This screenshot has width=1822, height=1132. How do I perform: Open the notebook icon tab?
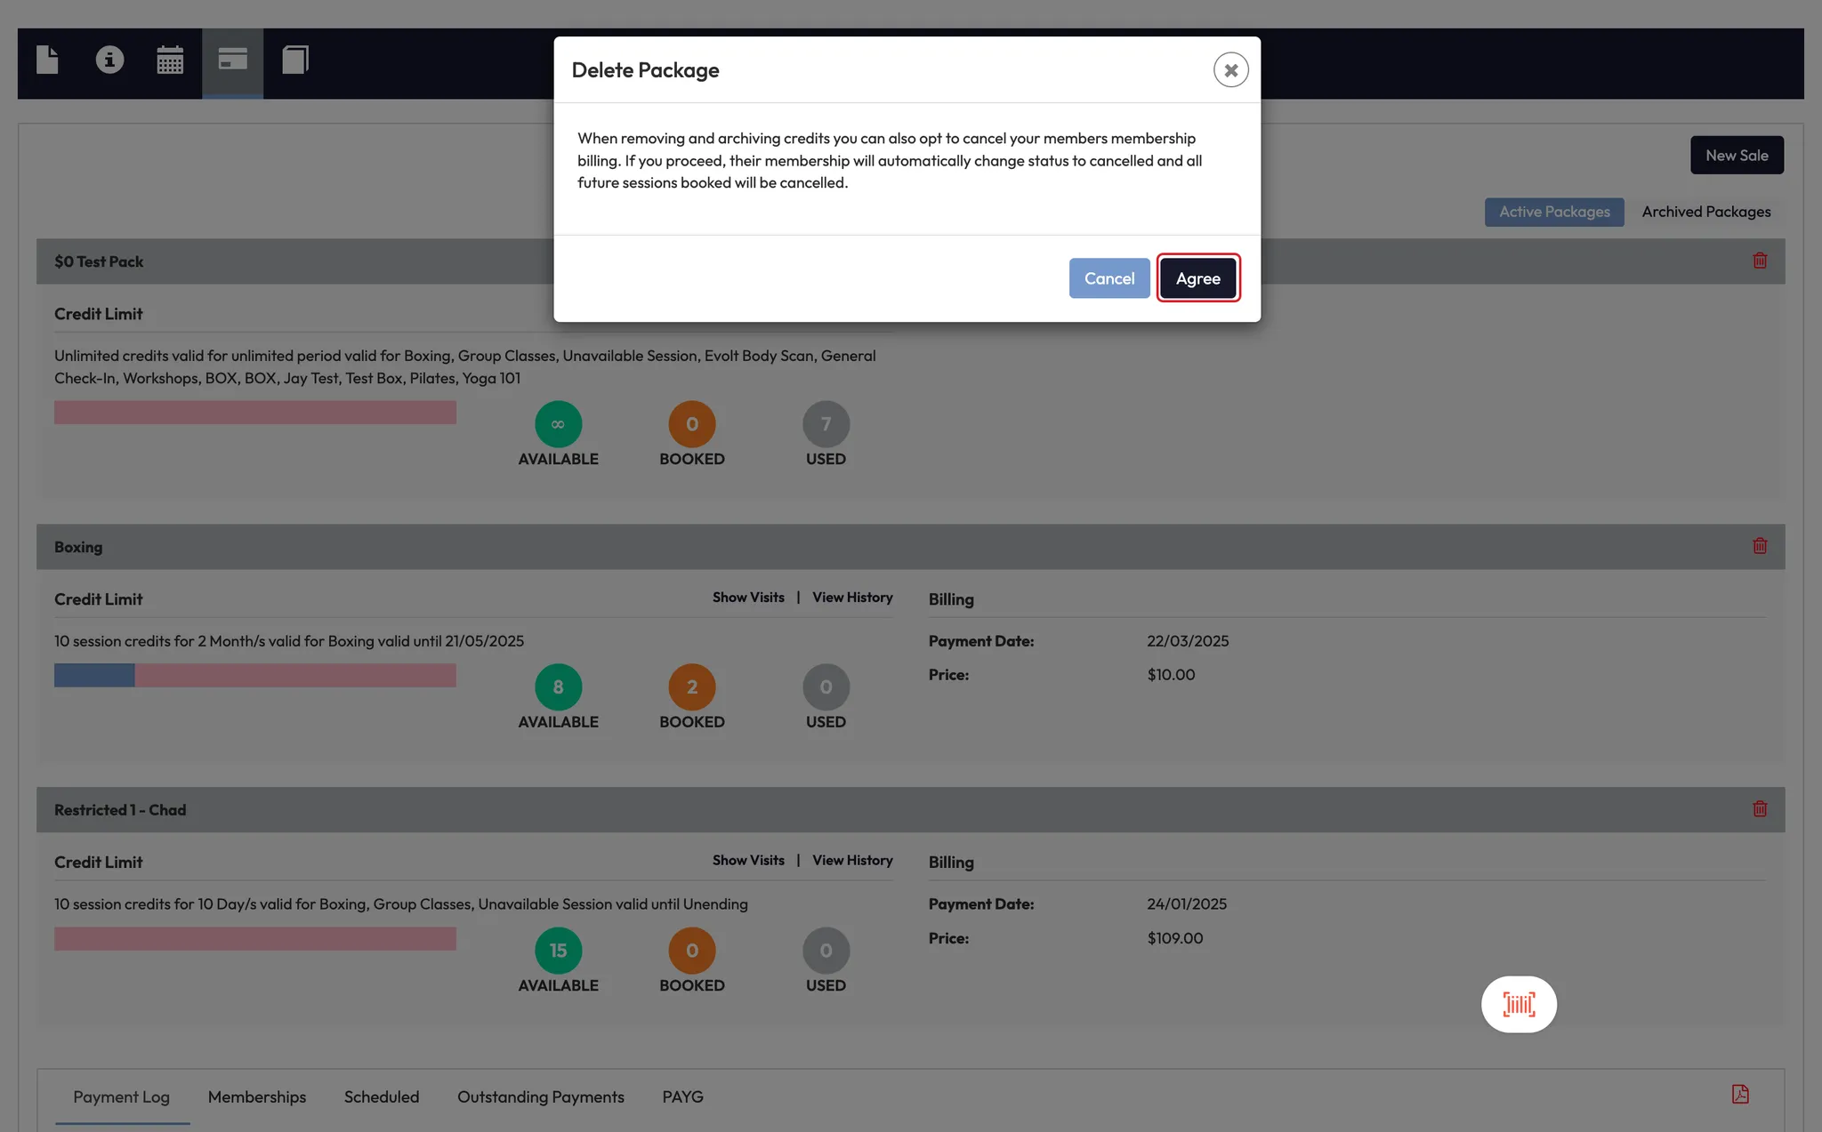click(x=294, y=60)
